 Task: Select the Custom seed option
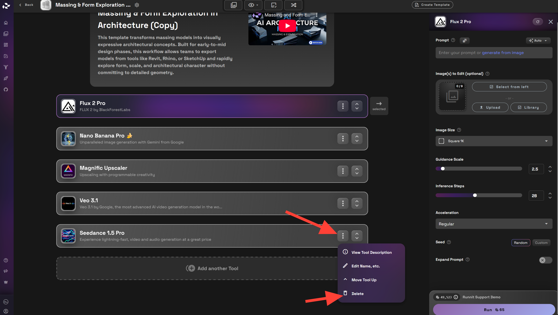point(541,243)
